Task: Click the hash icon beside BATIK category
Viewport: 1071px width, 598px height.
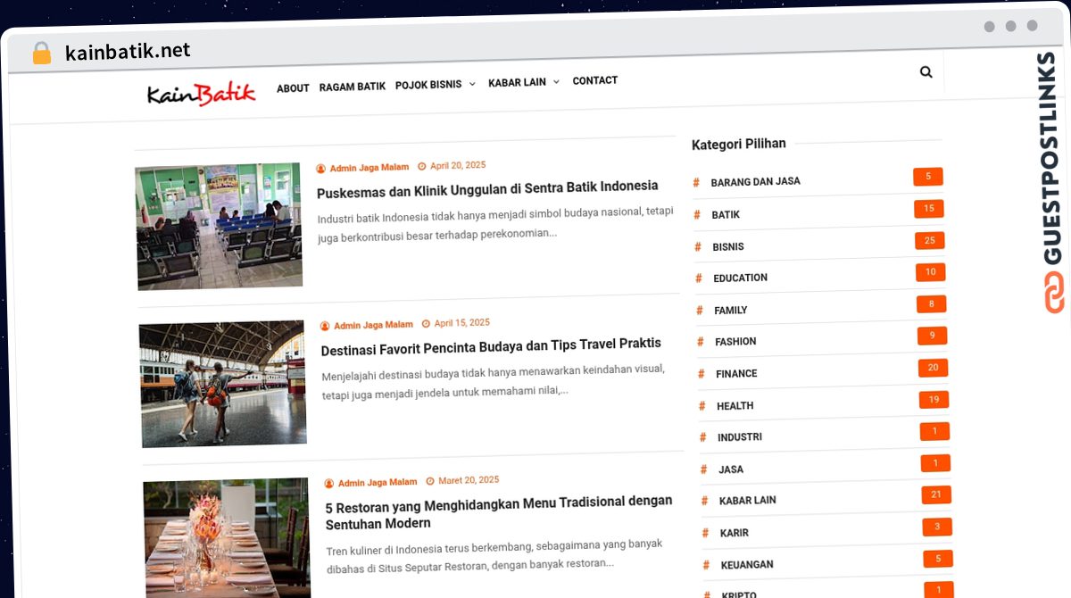Action: click(697, 214)
